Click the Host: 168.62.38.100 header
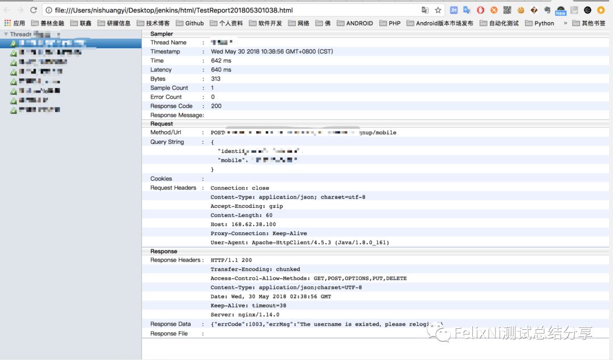Viewport: 613px width, 360px height. [243, 224]
